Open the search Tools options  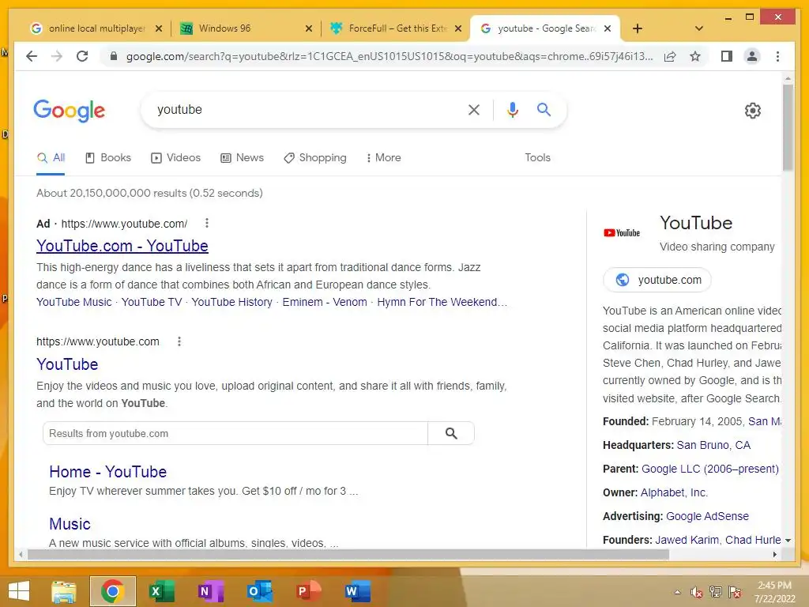pyautogui.click(x=537, y=157)
